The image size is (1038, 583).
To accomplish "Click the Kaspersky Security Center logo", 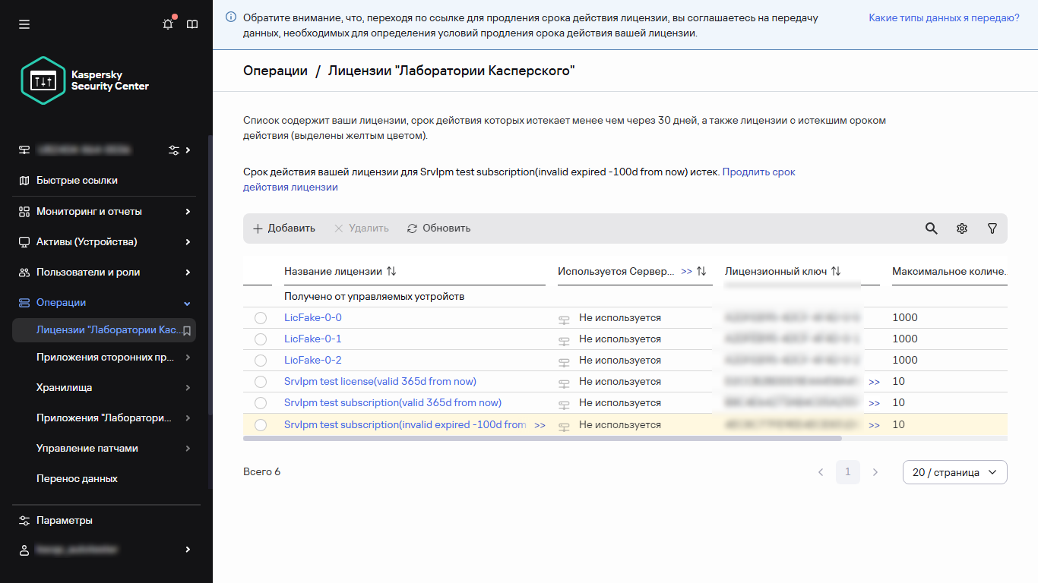I will (85, 80).
